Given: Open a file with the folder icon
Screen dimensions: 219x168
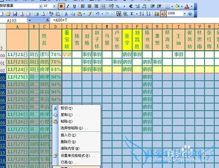Looking at the screenshot, I should point(8,14).
